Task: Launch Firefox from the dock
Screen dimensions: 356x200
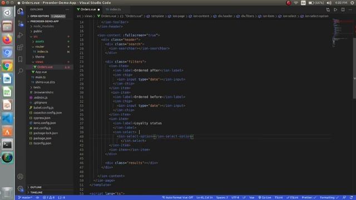Action: tap(7, 39)
